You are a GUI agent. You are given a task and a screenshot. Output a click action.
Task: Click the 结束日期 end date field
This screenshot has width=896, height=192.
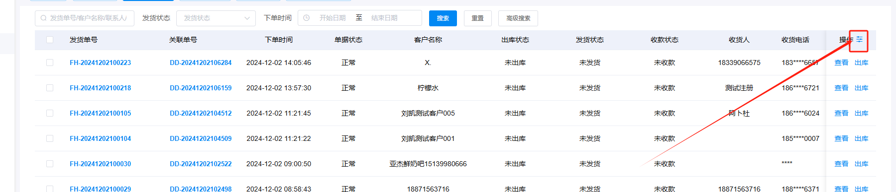coord(384,18)
